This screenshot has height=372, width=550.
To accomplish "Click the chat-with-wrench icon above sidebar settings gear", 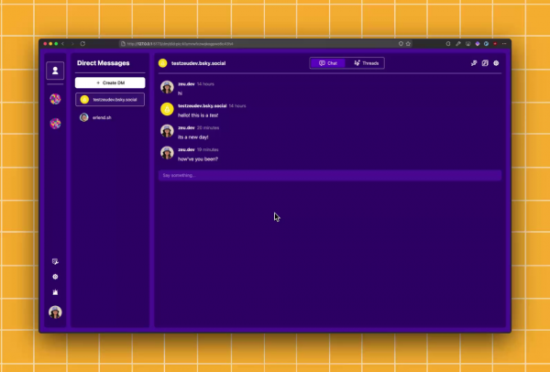I will 55,261.
